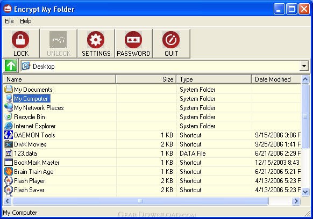Select the Internet Explorer name text

35,126
